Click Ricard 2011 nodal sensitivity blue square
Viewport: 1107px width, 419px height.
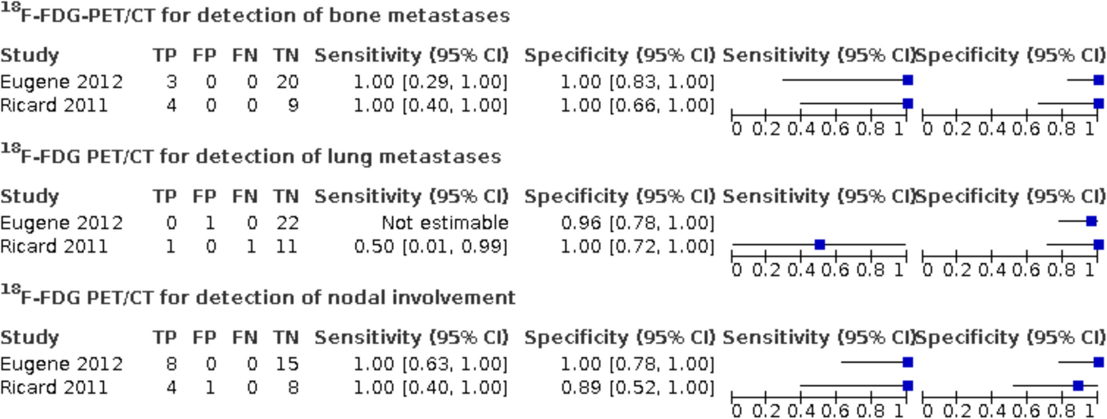(x=907, y=386)
